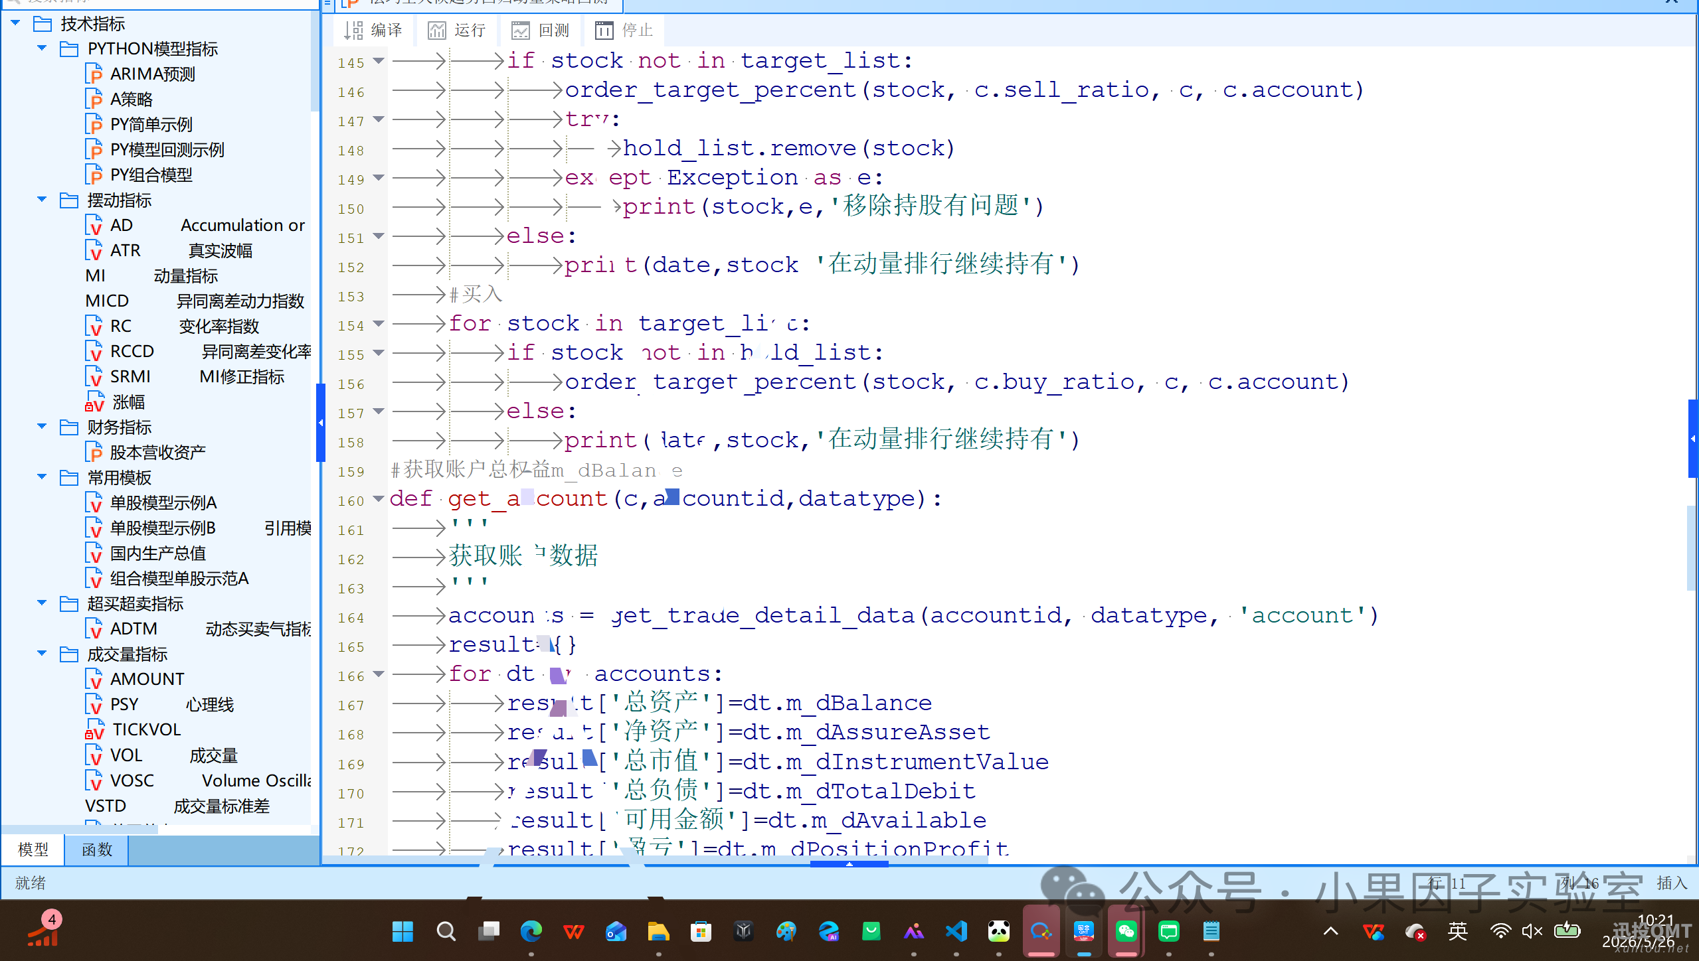Open taskbar Search
1699x961 pixels.
446,931
